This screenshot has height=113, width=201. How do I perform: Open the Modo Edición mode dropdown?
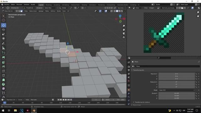point(8,11)
